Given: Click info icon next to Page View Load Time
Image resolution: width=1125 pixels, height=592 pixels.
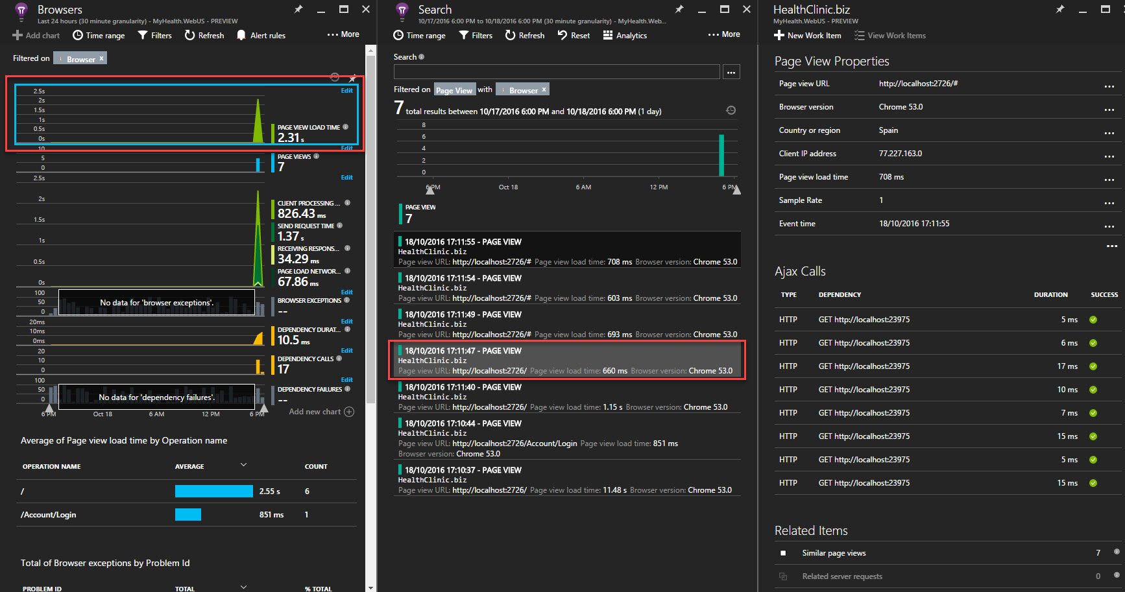Looking at the screenshot, I should tap(345, 127).
